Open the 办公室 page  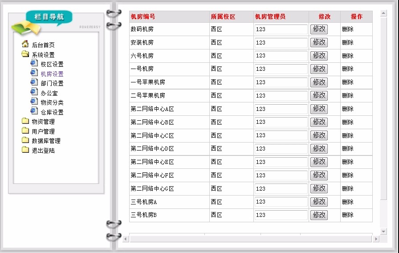coord(49,93)
